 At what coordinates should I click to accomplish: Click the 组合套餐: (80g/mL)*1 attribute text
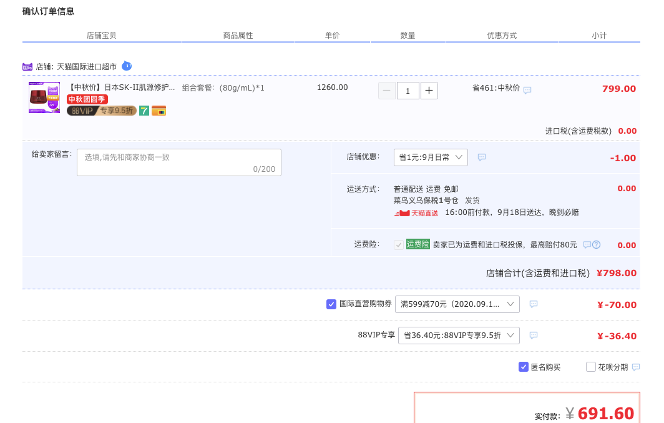tap(223, 87)
